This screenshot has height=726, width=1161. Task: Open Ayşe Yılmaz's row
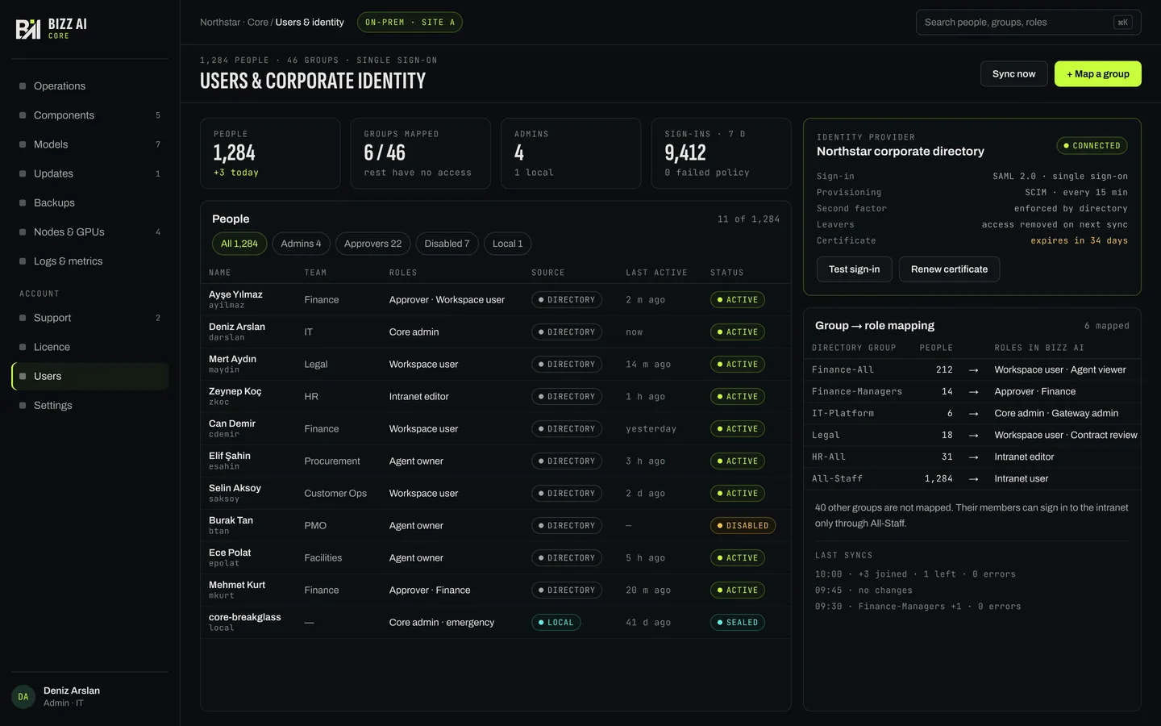point(496,299)
